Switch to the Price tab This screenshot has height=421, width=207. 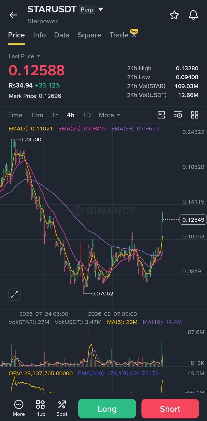[x=16, y=35]
